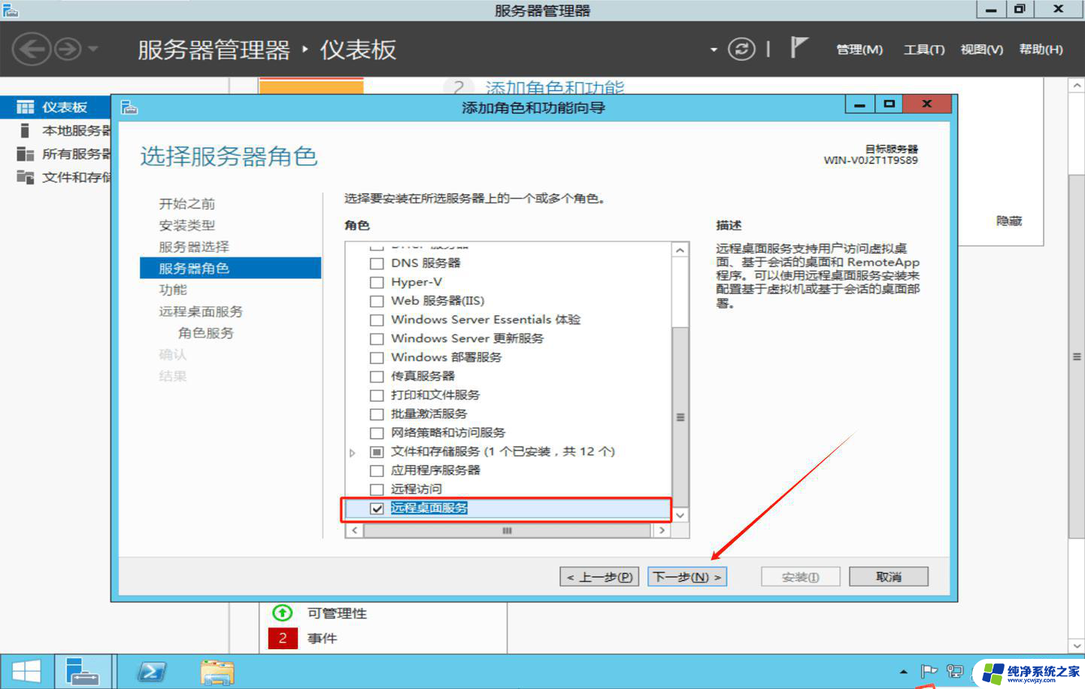Check the 批量激活服务 role
Viewport: 1085px width, 689px height.
[x=377, y=414]
